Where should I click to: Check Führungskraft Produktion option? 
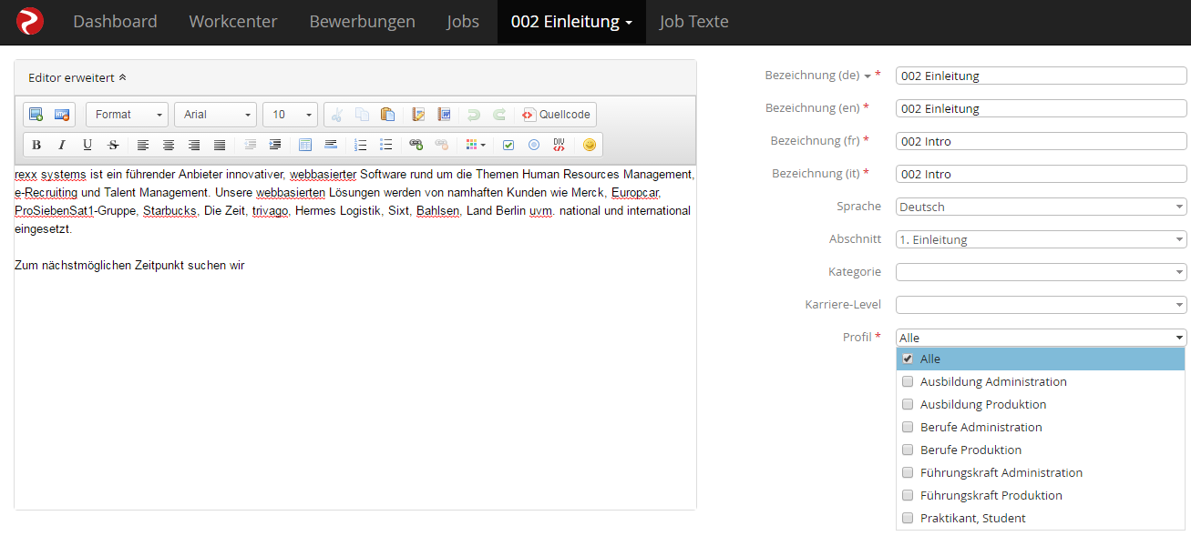[908, 495]
